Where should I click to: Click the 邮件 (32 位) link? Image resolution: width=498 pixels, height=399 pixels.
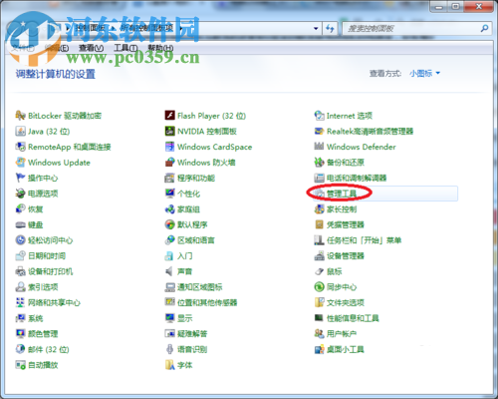click(x=49, y=349)
